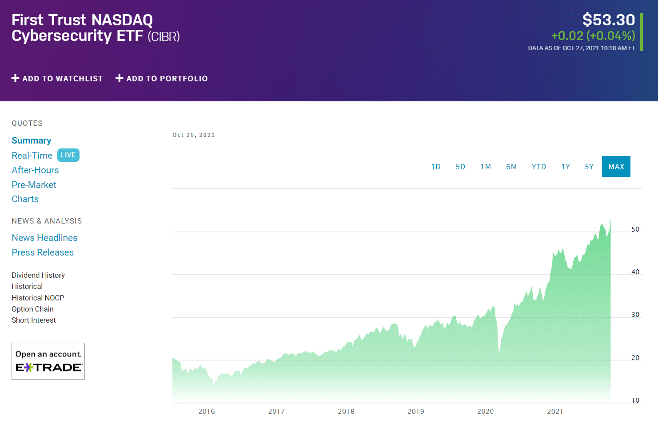Show the 1Y chart range
658x432 pixels.
tap(566, 167)
